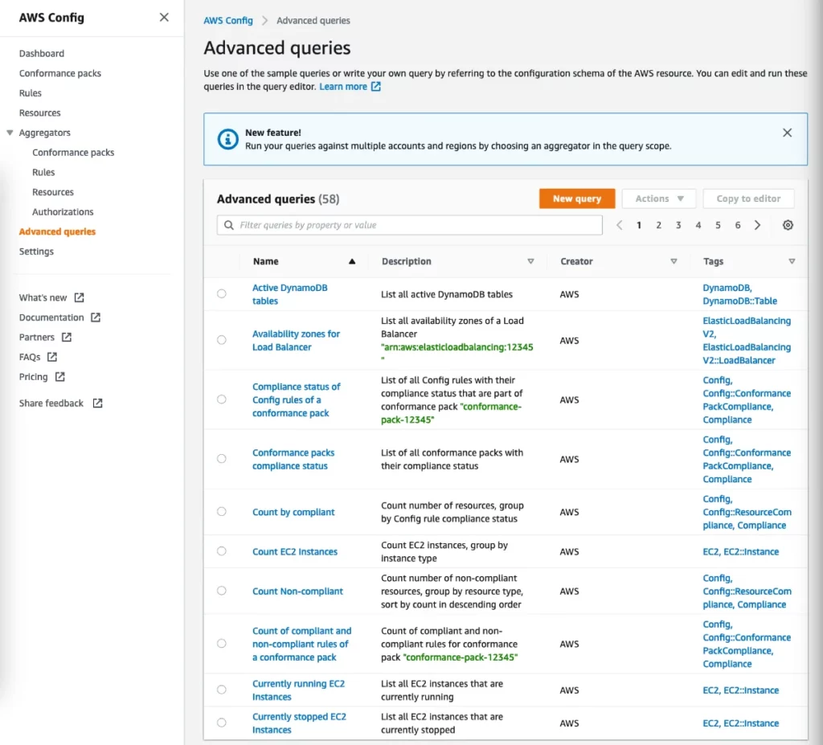Open Aggregators Rules item
This screenshot has height=745, width=823.
43,172
